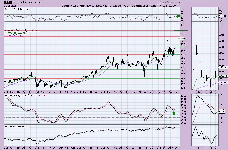Click the black PMO legend line swatch

click(6, 96)
